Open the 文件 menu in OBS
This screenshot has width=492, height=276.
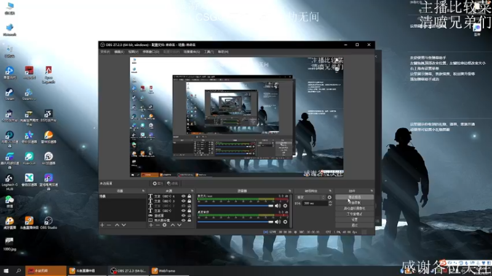(x=105, y=52)
